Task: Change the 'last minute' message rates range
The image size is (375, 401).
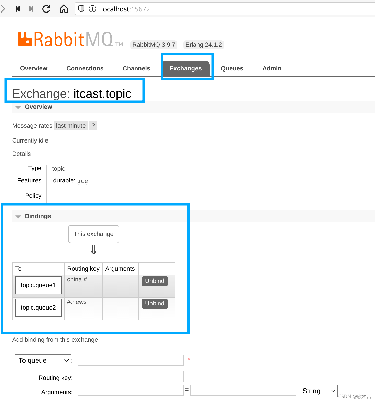Action: coord(71,126)
